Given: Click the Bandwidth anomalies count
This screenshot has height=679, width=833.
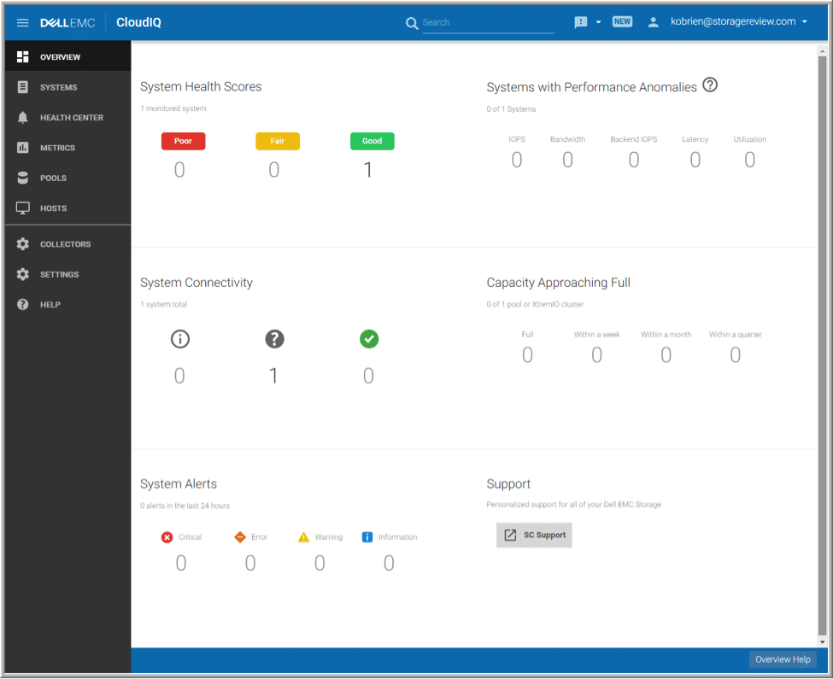Looking at the screenshot, I should [x=568, y=160].
